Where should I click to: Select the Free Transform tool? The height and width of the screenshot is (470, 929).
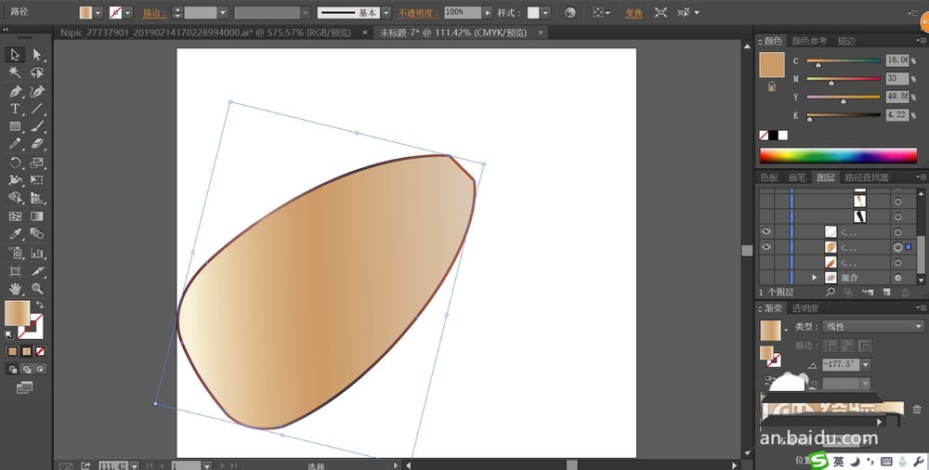tap(37, 180)
